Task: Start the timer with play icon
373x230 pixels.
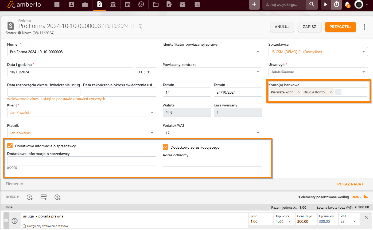Action: click(325, 5)
